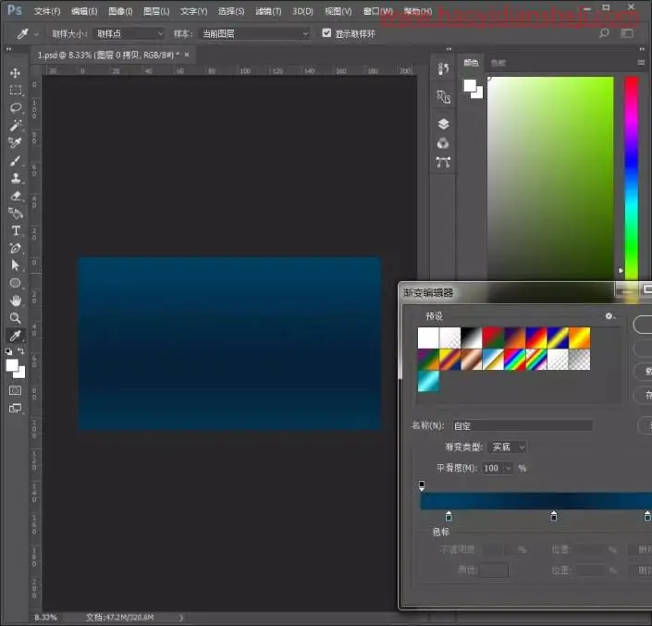Select the middle color stop below gradient bar
Viewport: 652px width, 626px height.
click(x=554, y=516)
